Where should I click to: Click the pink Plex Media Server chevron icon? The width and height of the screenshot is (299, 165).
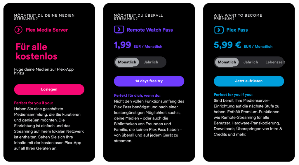18,30
